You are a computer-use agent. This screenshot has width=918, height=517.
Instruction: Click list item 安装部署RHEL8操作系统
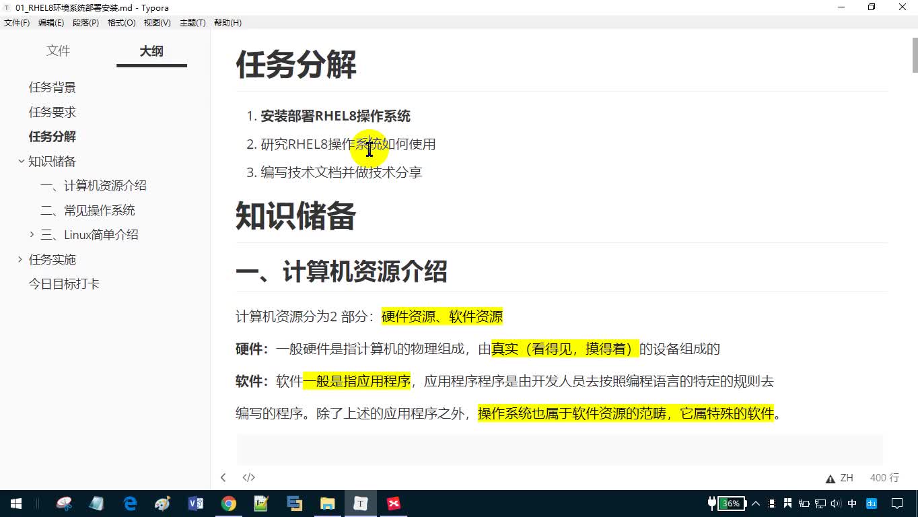pos(336,116)
